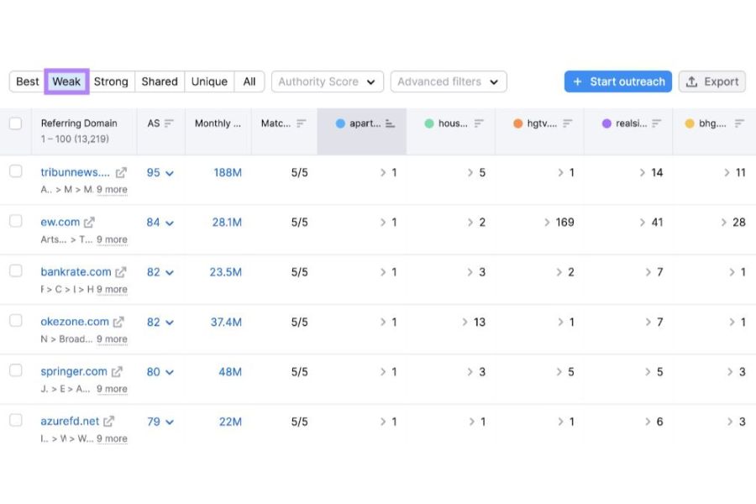Check the springer.com row checkbox
This screenshot has width=756, height=504.
click(x=15, y=370)
